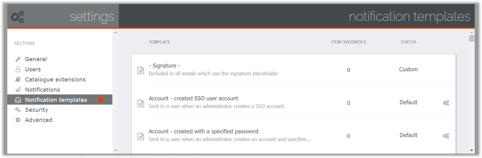The width and height of the screenshot is (482, 158).
Task: Click the main list scroll up arrow
Action: tap(472, 32)
